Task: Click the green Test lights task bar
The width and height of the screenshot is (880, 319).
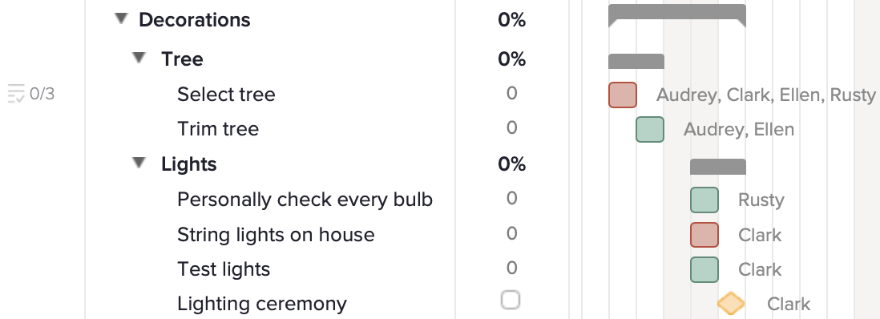Action: 704,269
